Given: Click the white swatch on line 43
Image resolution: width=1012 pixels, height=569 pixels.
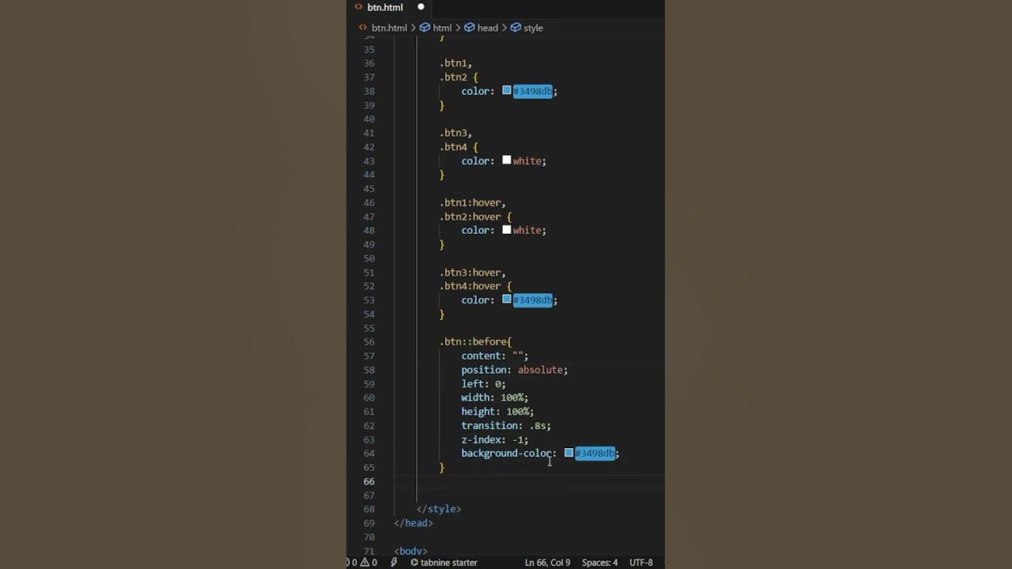Looking at the screenshot, I should click(507, 160).
